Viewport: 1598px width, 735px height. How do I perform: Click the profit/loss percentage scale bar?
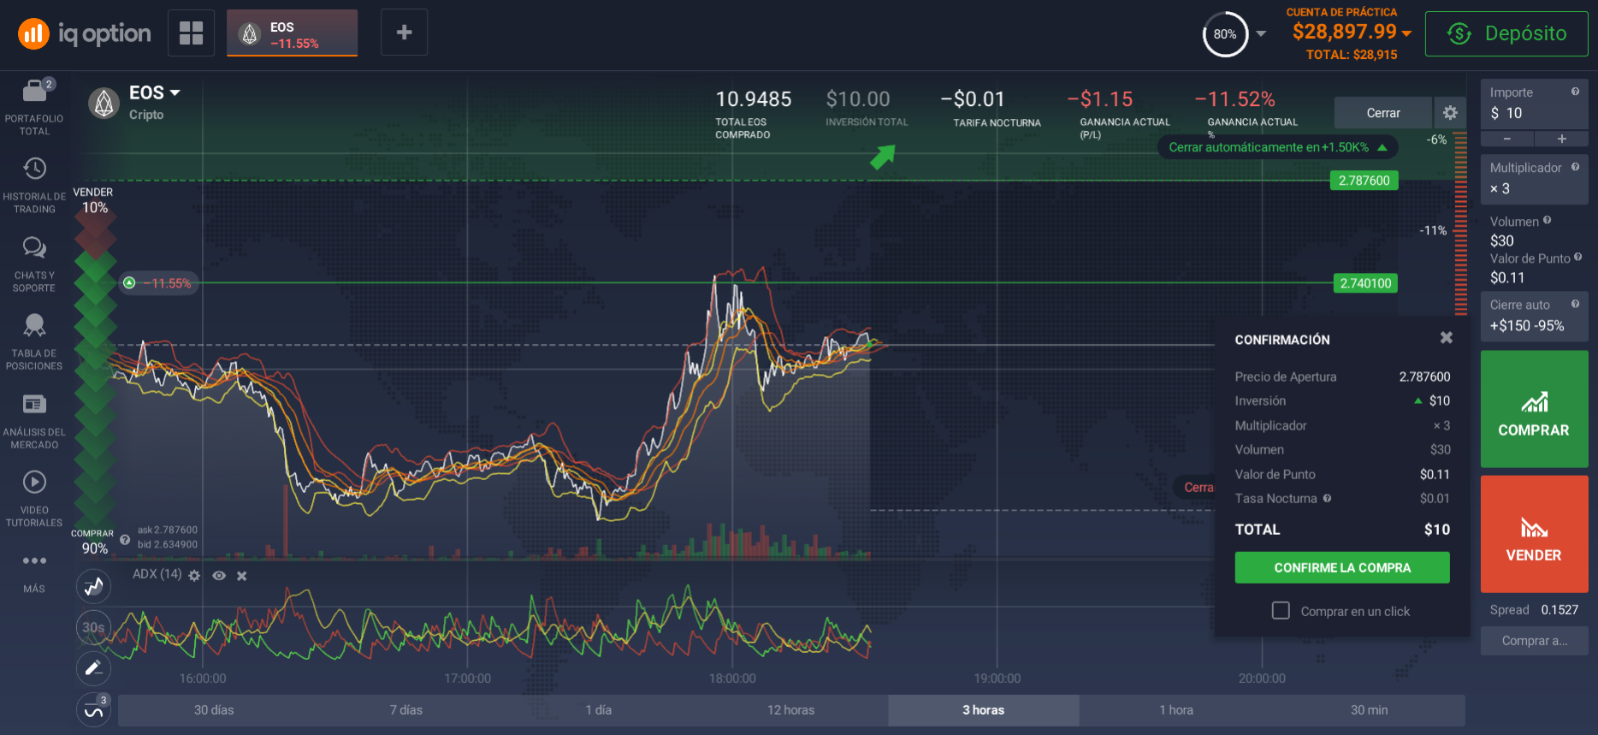click(x=1461, y=222)
